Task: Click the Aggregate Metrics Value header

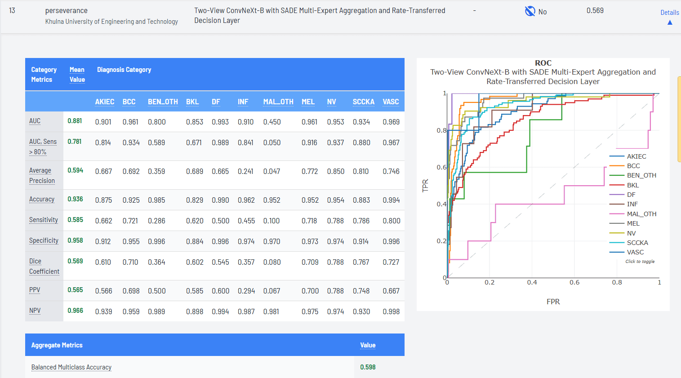Action: coord(368,345)
